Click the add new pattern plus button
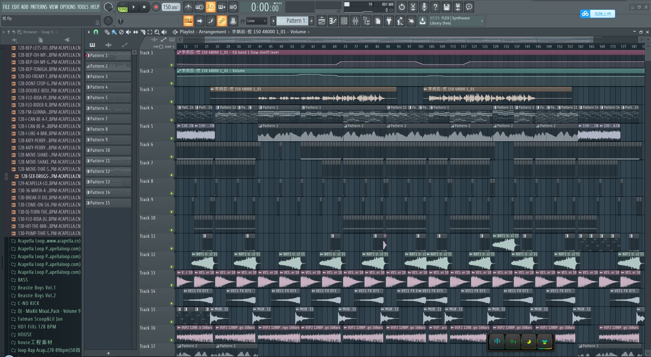 (x=108, y=353)
